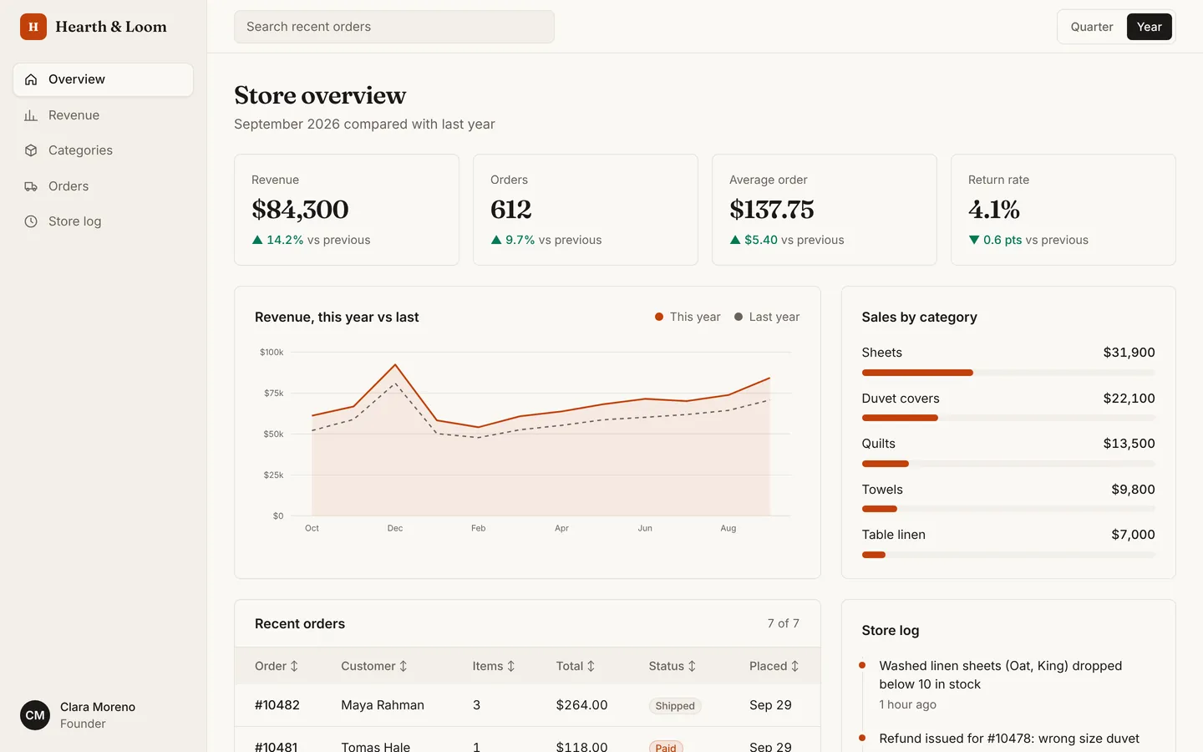The width and height of the screenshot is (1203, 752).
Task: Click the Sheets sales progress bar
Action: (1008, 373)
